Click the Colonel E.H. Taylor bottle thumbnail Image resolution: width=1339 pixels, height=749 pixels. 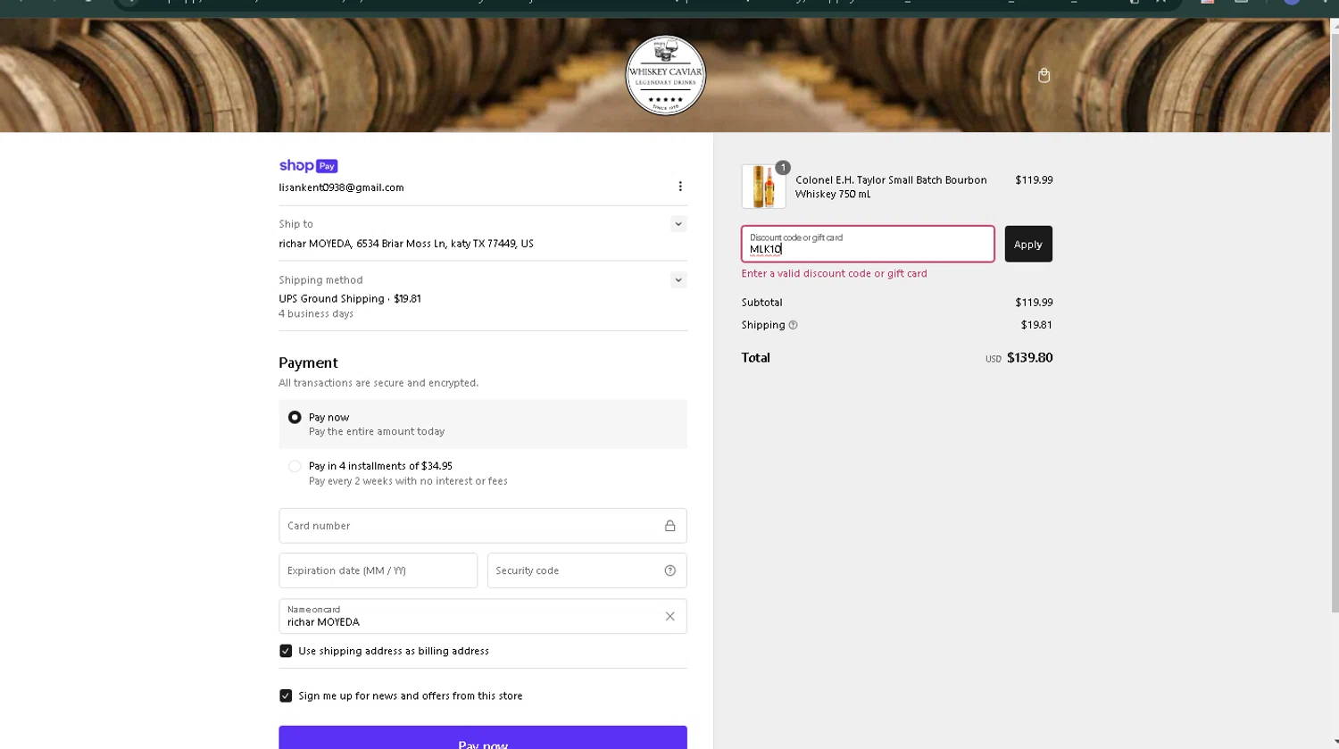tap(764, 187)
